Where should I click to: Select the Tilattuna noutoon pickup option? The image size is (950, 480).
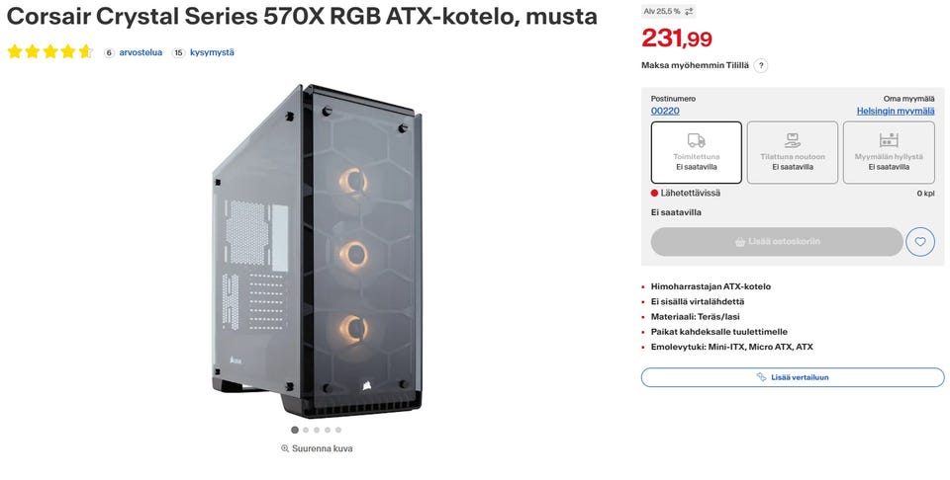coord(793,152)
